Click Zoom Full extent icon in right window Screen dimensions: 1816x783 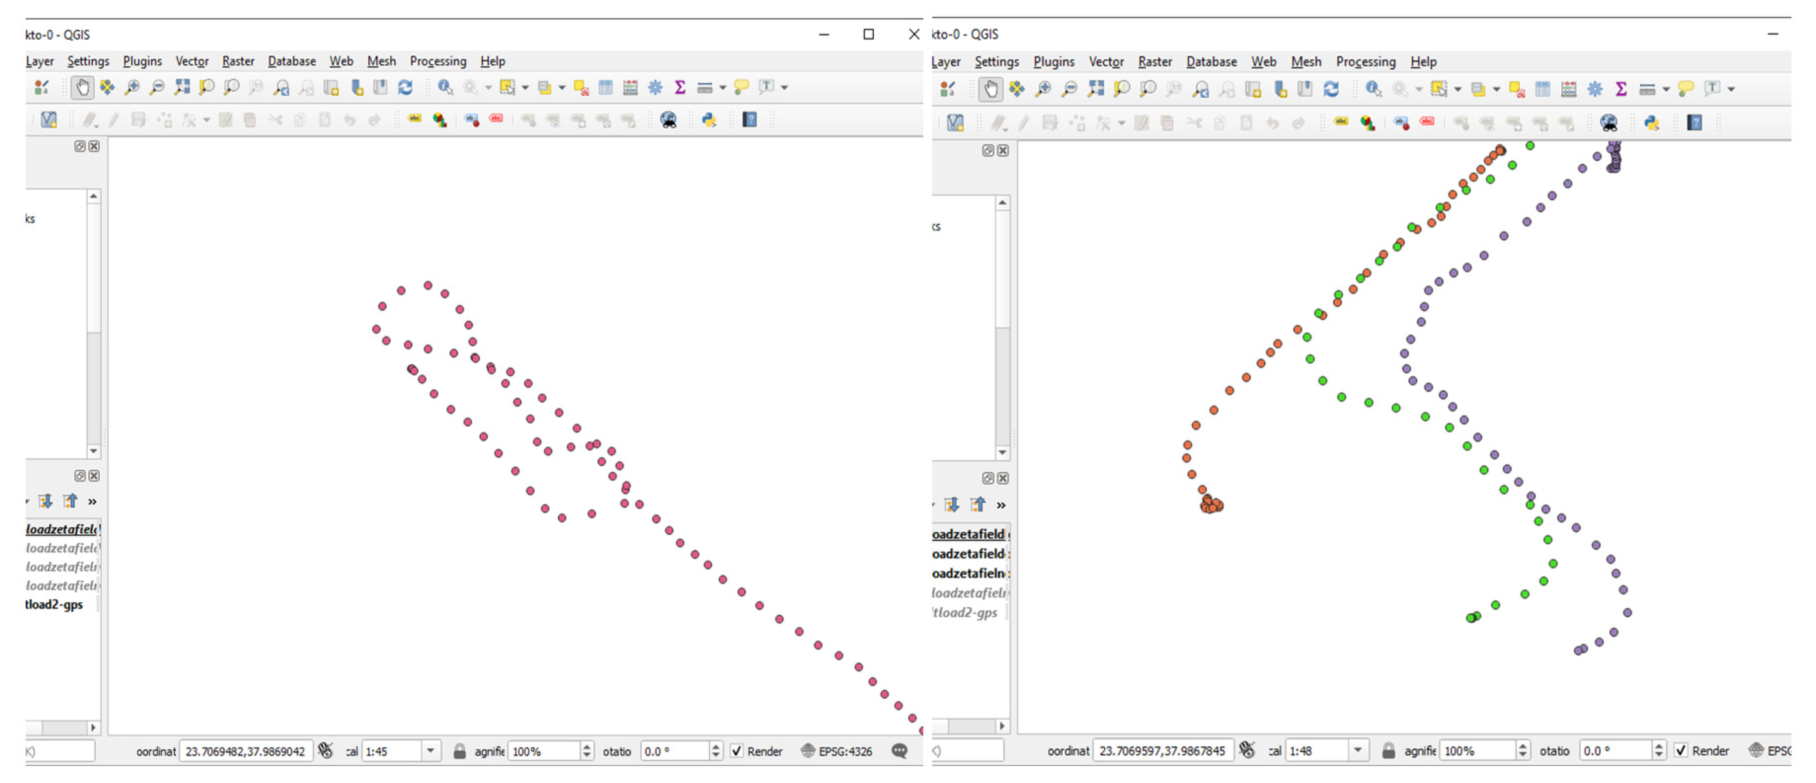pos(1095,89)
